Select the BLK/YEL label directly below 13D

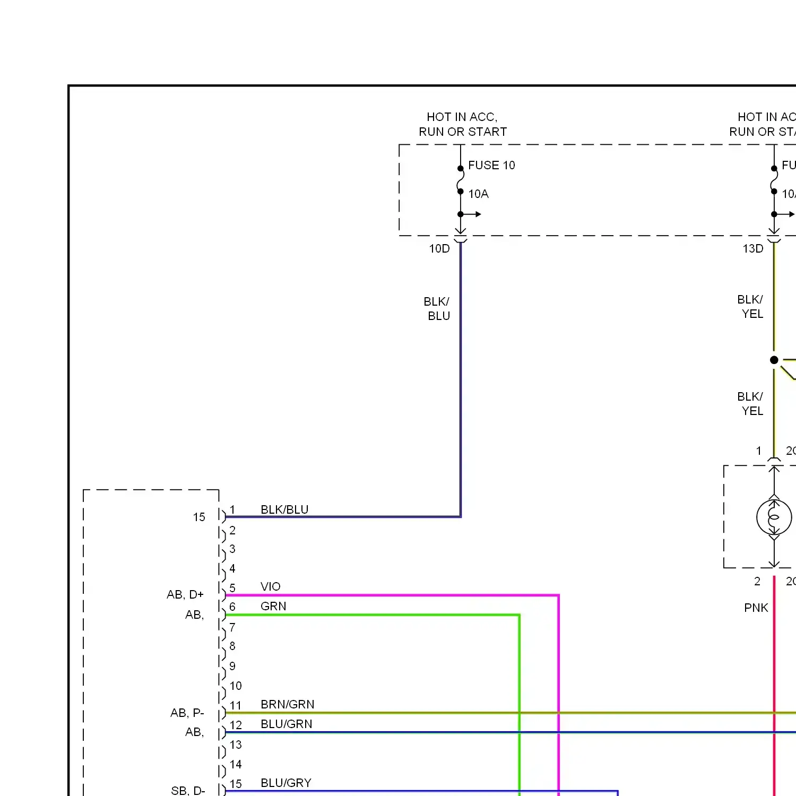pos(750,307)
